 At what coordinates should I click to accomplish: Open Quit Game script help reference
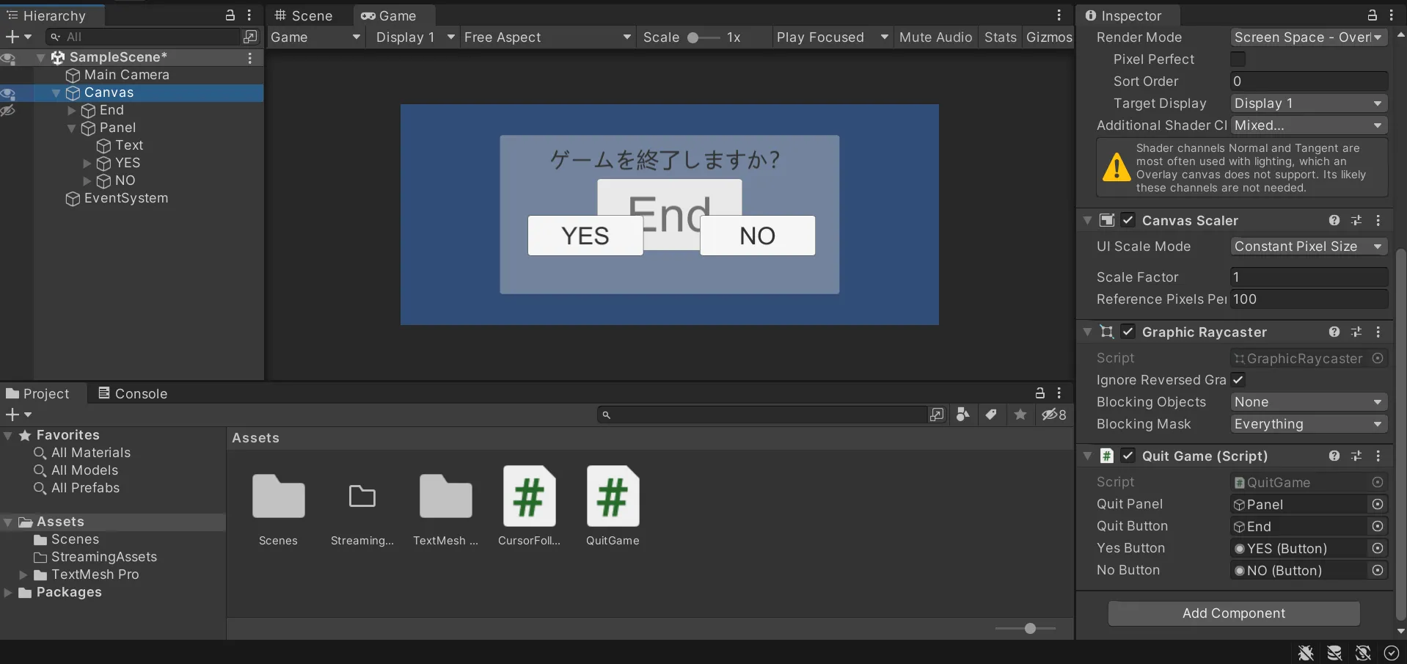[1334, 456]
